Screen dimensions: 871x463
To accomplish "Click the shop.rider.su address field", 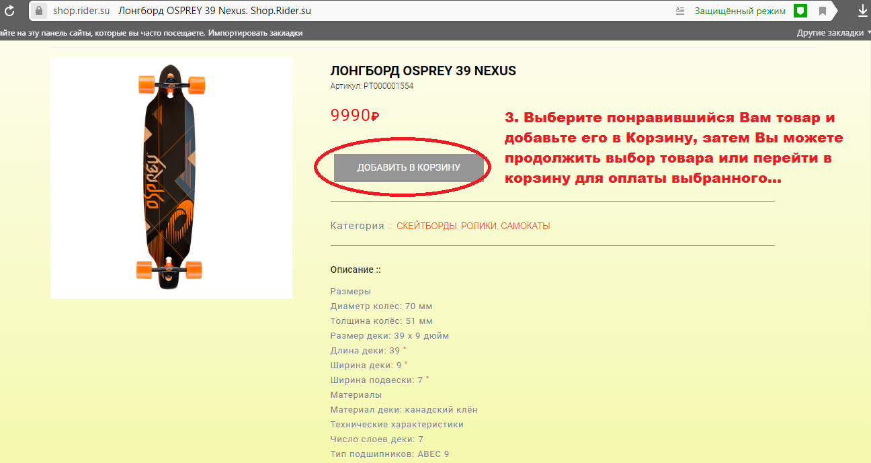I will [81, 11].
